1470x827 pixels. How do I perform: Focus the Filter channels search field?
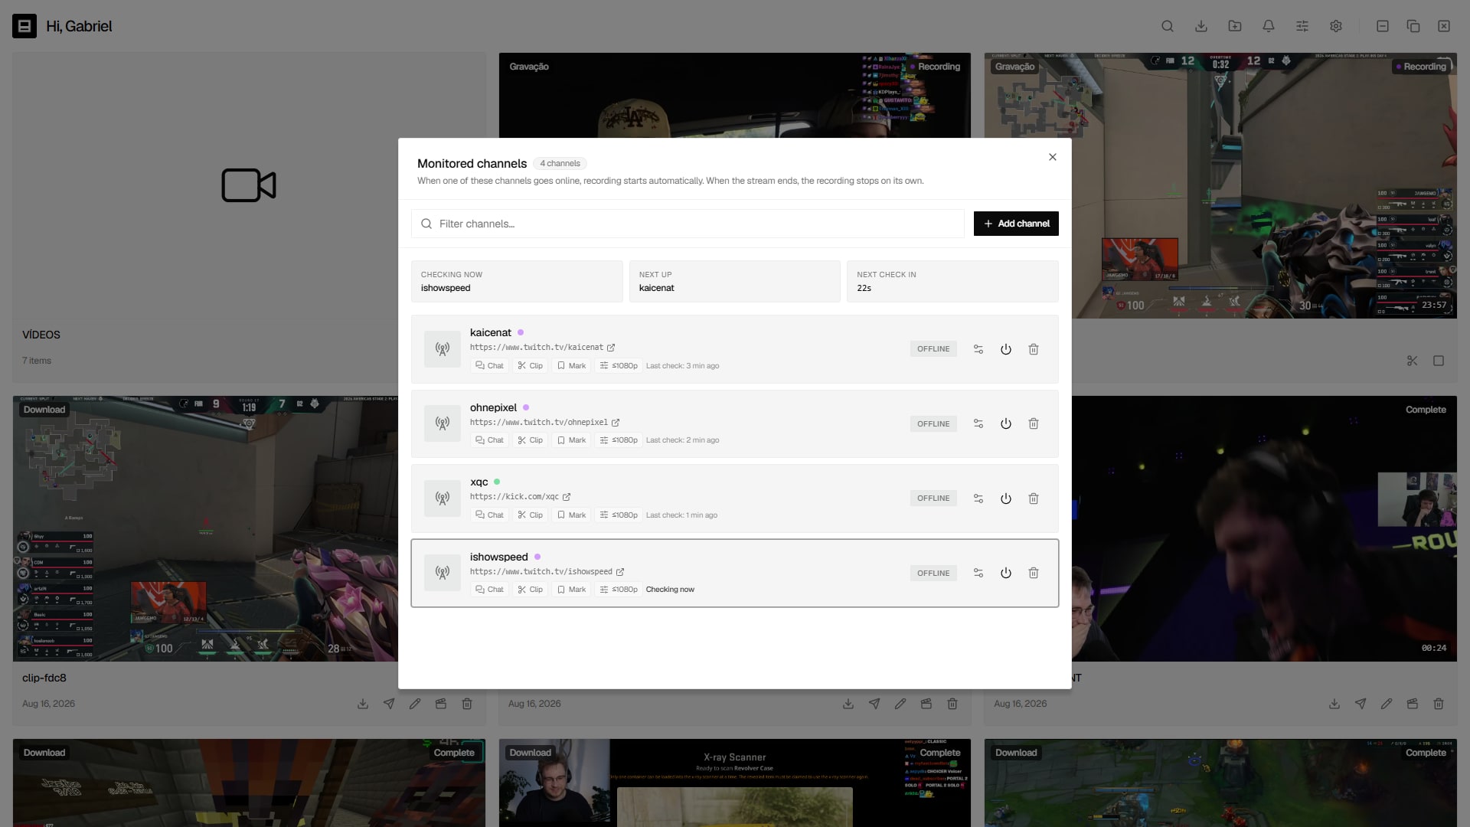688,224
